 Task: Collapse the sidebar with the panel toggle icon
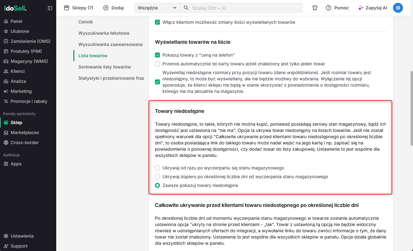pyautogui.click(x=50, y=8)
